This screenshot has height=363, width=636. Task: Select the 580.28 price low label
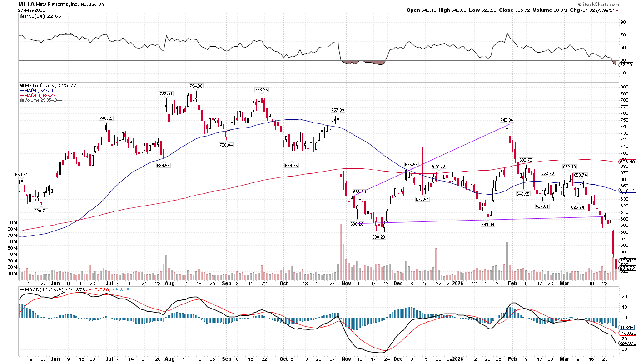(378, 237)
